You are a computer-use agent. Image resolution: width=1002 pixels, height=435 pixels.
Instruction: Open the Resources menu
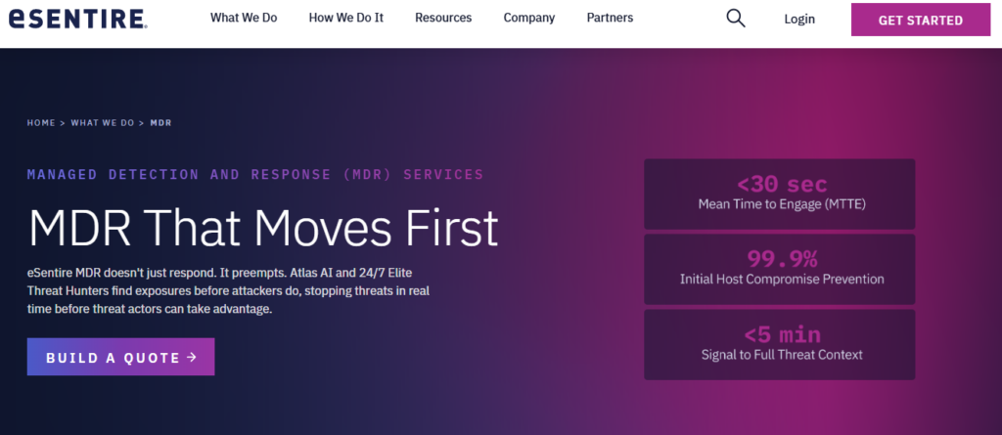pos(443,18)
